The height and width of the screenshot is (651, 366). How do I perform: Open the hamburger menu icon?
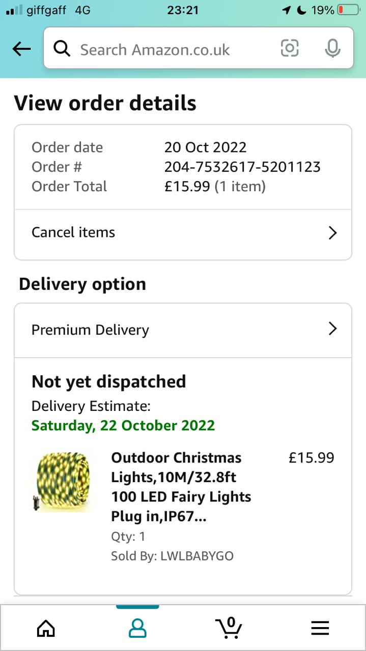[320, 629]
